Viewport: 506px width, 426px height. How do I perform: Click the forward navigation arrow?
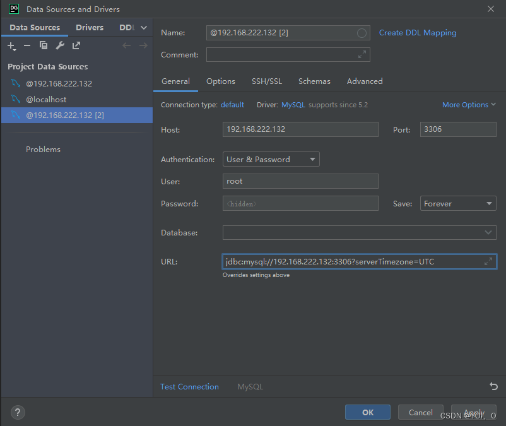pyautogui.click(x=143, y=45)
